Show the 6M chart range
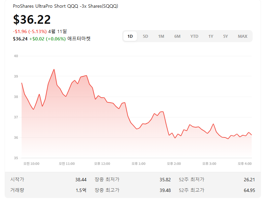The height and width of the screenshot is (203, 266). pyautogui.click(x=177, y=36)
